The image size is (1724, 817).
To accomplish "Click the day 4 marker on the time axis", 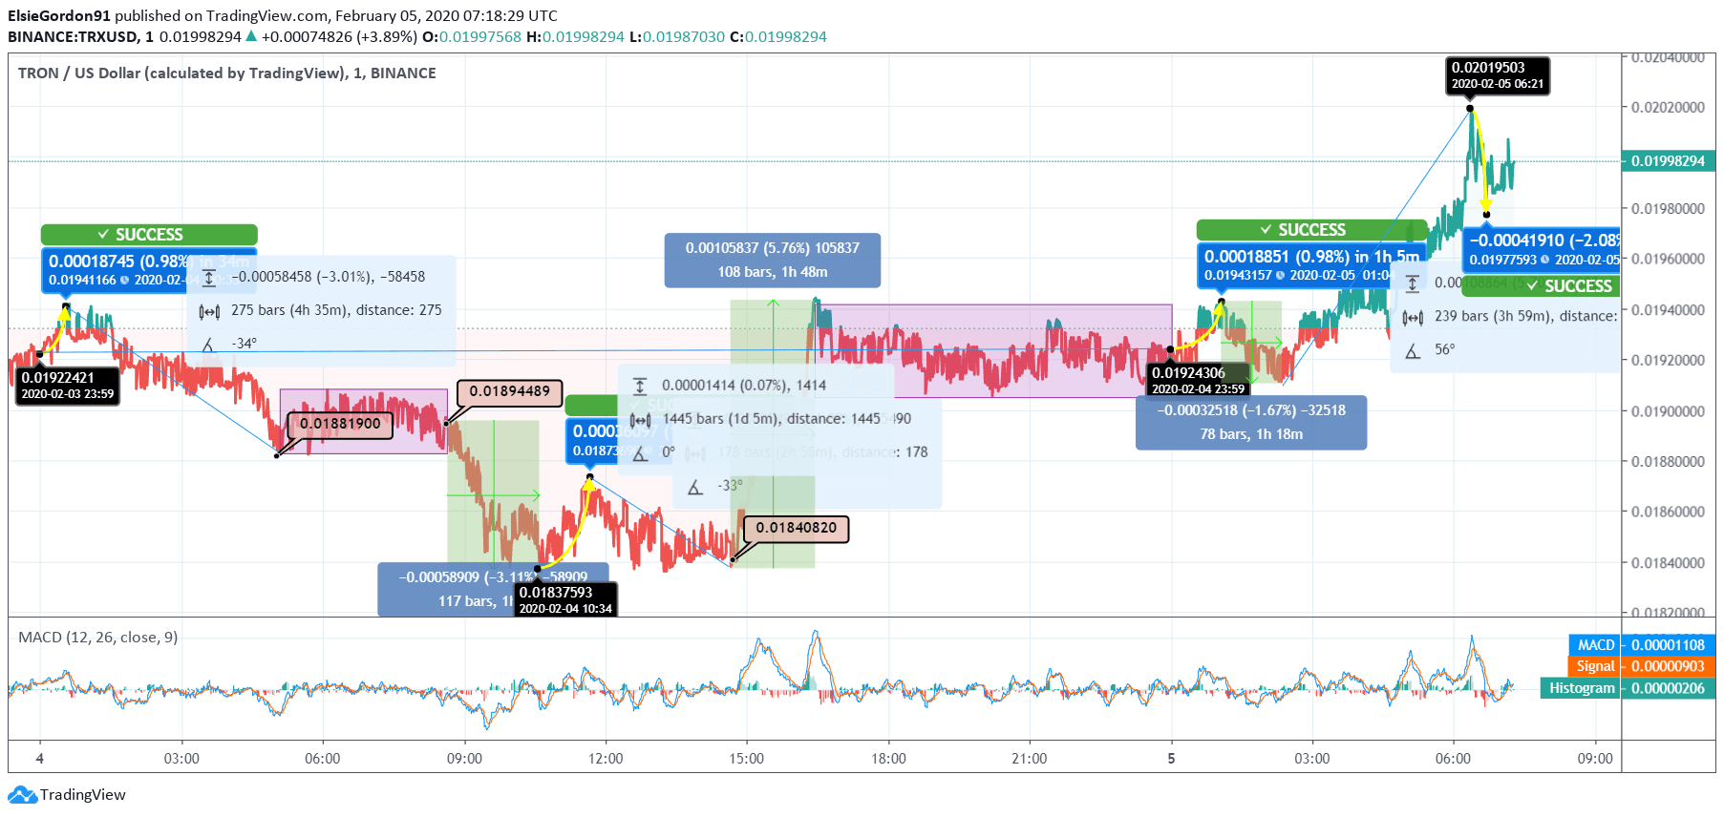I will click(x=40, y=759).
